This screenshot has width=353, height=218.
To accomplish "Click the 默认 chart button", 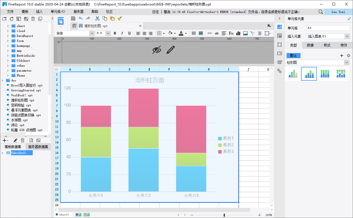I will (293, 56).
